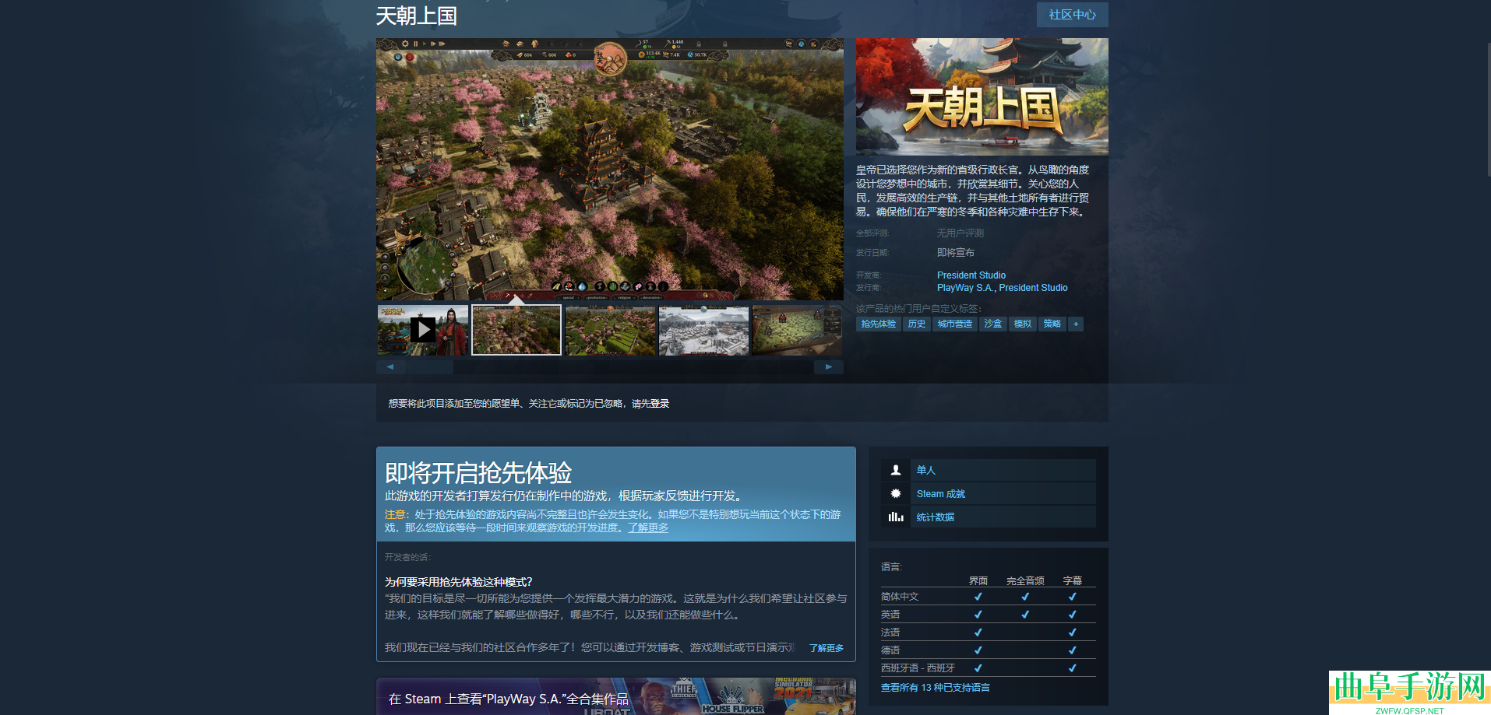Viewport: 1491px width, 715px height.
Task: Select the map view screenshot thumbnail
Action: (797, 330)
